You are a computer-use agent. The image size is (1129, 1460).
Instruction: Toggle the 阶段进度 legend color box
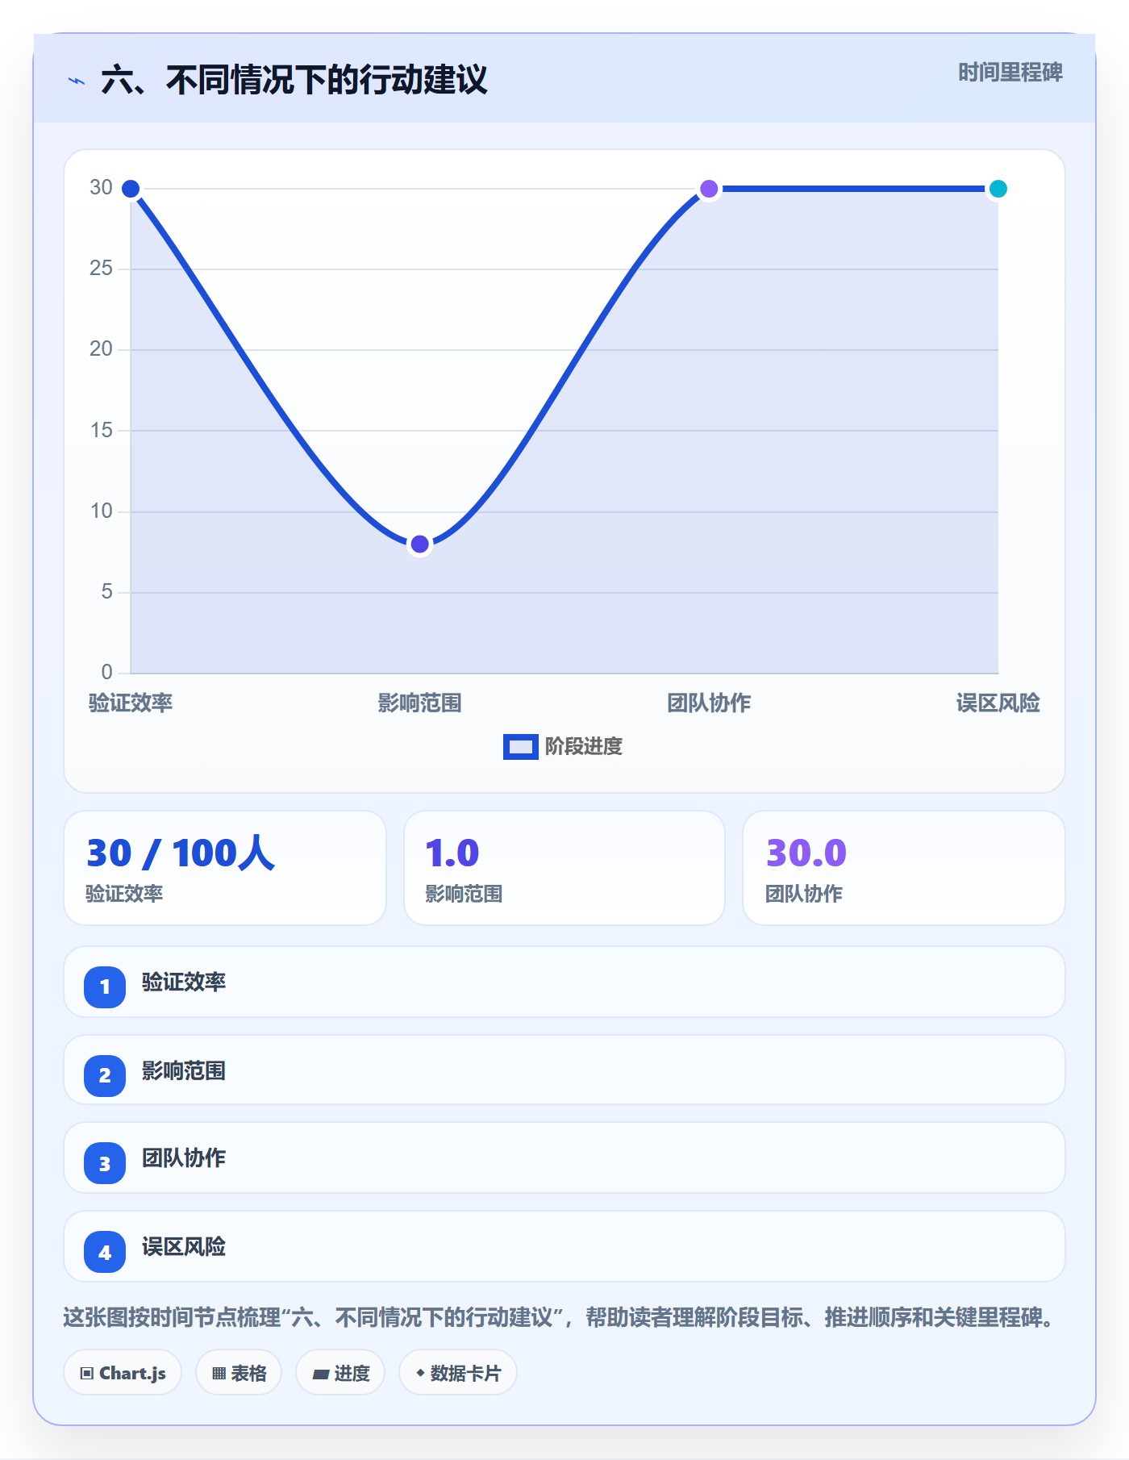pyautogui.click(x=520, y=747)
